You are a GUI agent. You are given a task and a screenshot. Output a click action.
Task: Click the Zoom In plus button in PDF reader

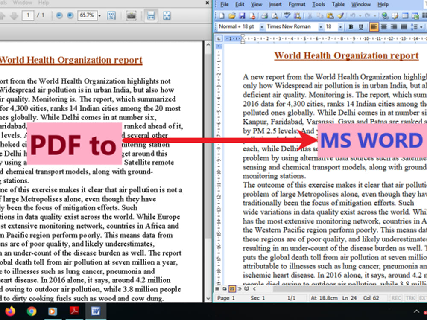(70, 15)
